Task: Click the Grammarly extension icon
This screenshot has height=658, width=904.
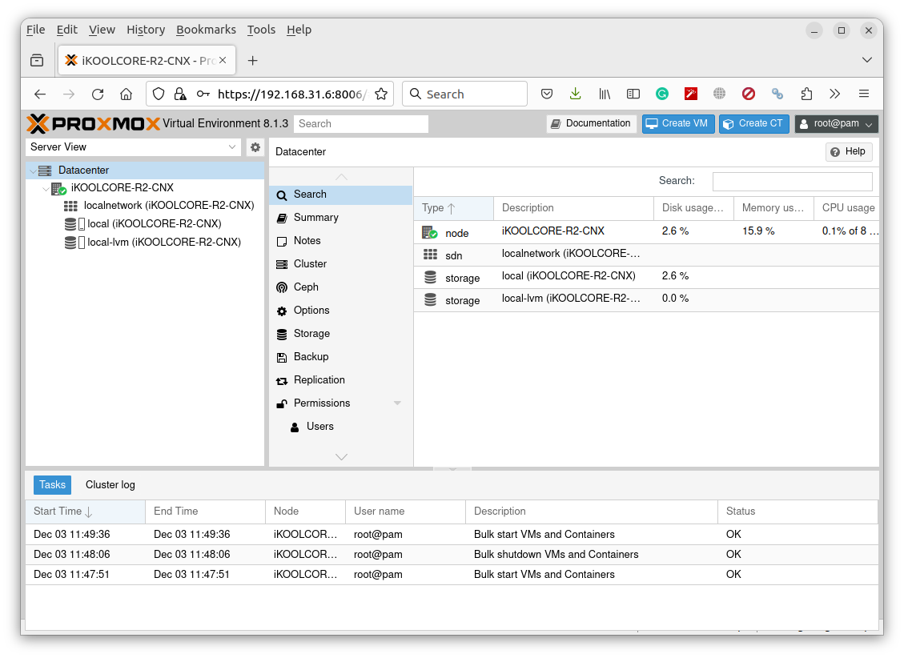Action: click(x=662, y=94)
